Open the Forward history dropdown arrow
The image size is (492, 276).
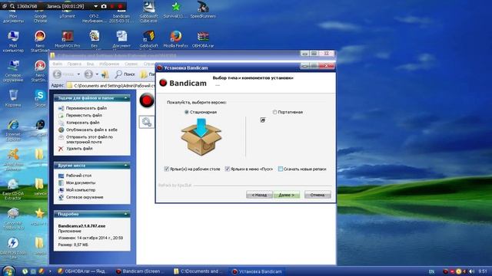(97, 74)
